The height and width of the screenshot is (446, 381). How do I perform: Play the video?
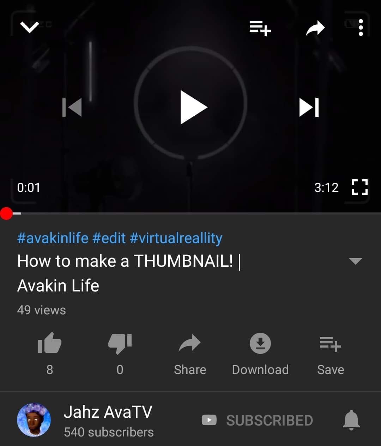[193, 107]
